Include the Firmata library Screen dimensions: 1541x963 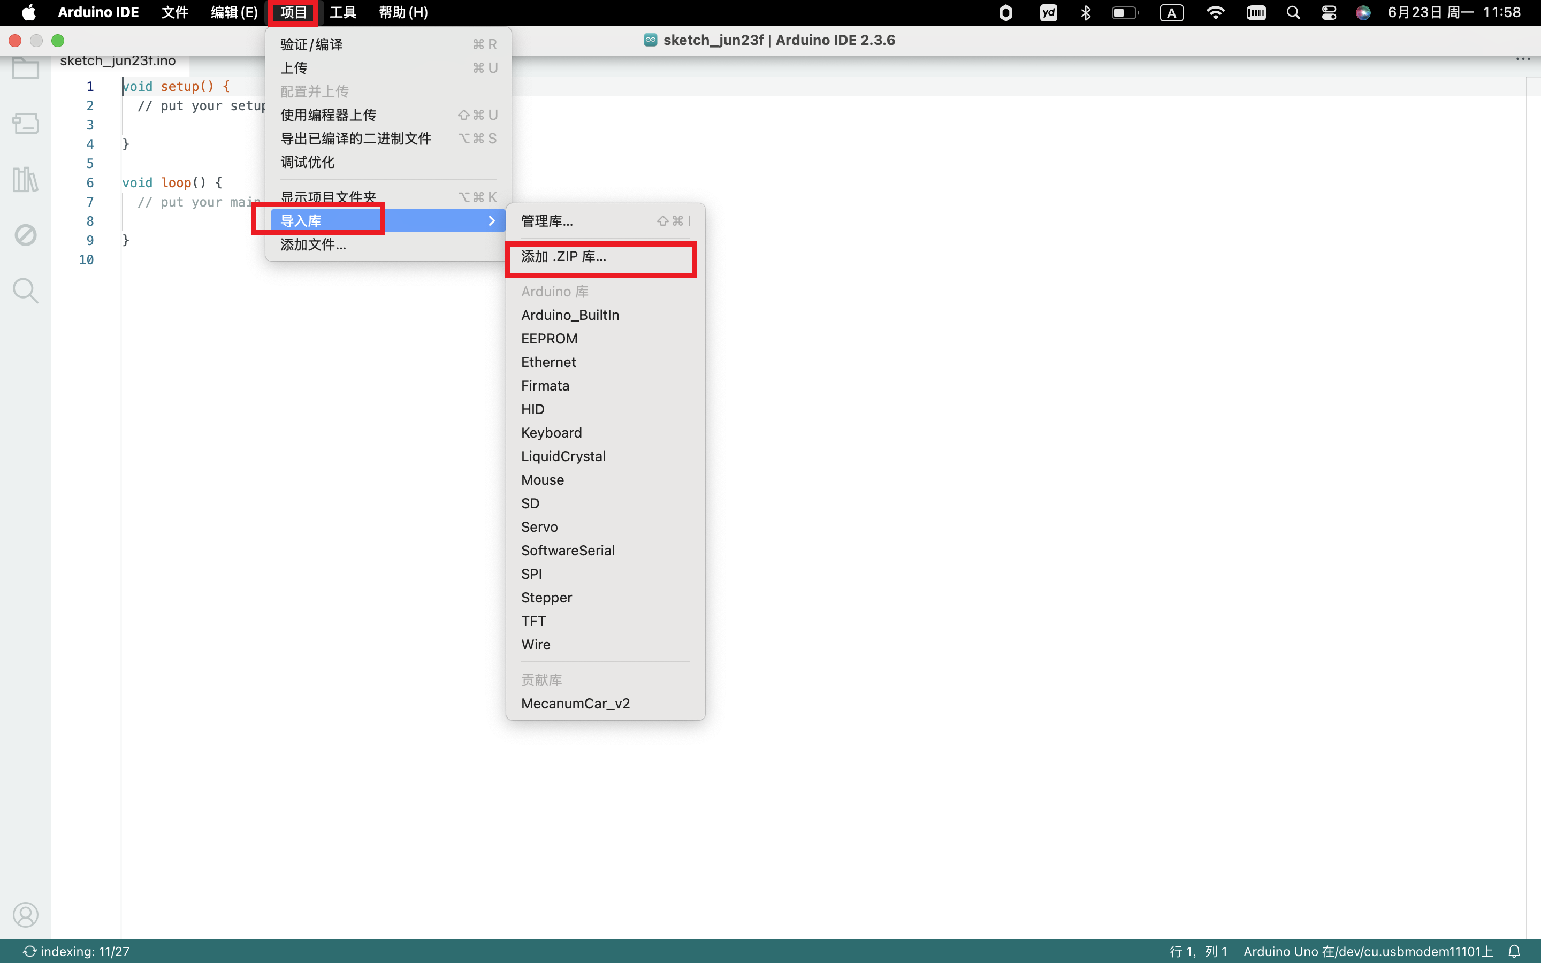click(x=605, y=385)
